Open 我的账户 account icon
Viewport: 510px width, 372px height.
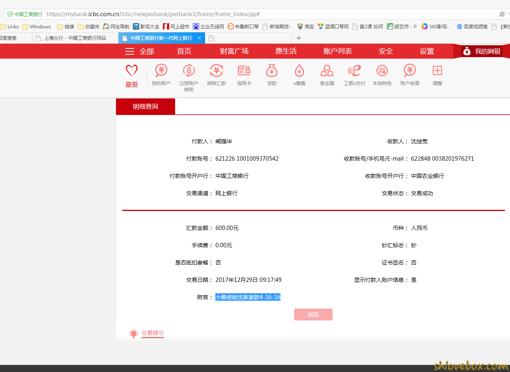click(x=161, y=70)
